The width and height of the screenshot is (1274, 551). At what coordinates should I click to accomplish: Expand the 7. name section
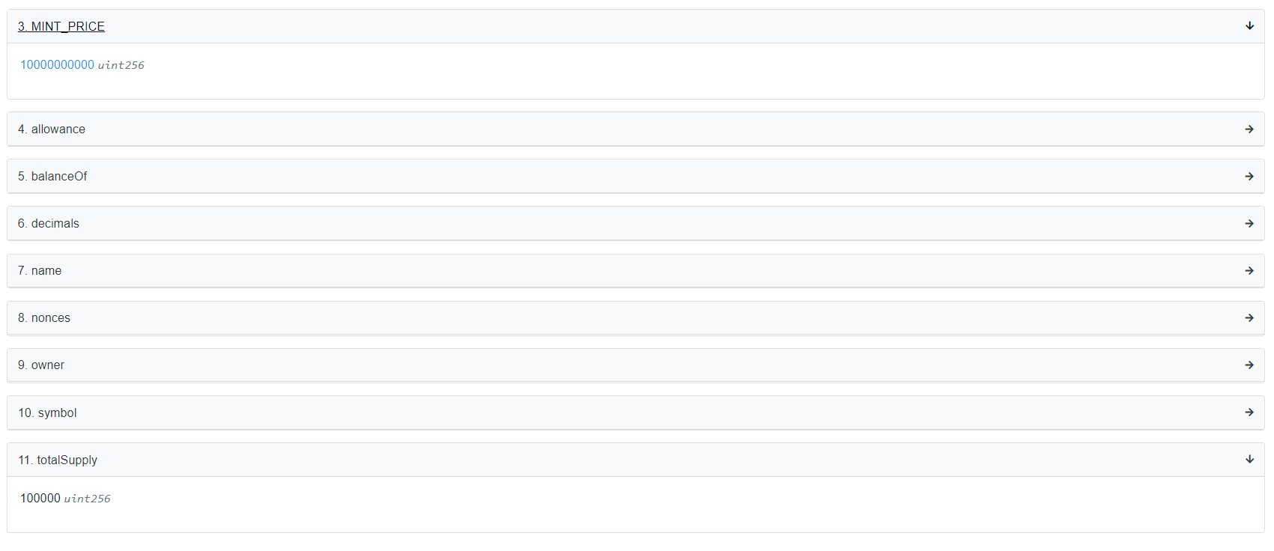tap(40, 271)
